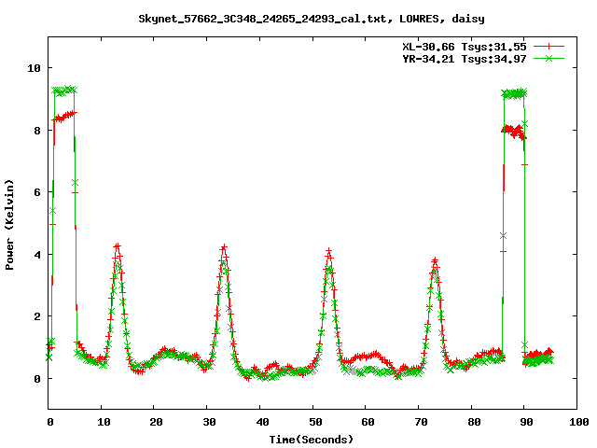Click x-axis tick label 100

(x=579, y=422)
